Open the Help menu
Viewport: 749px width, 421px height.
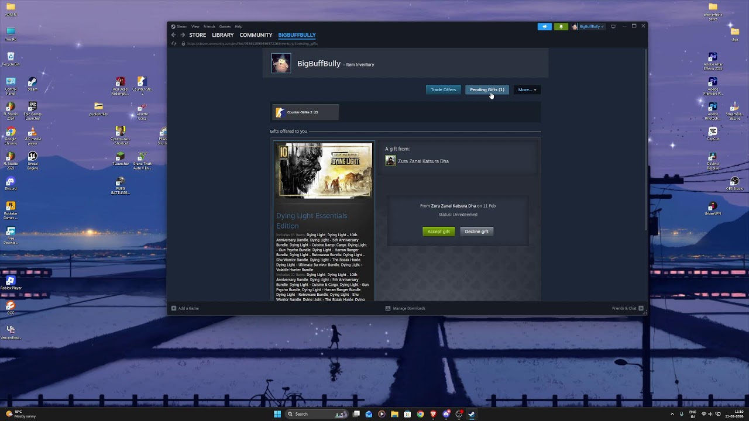tap(238, 26)
